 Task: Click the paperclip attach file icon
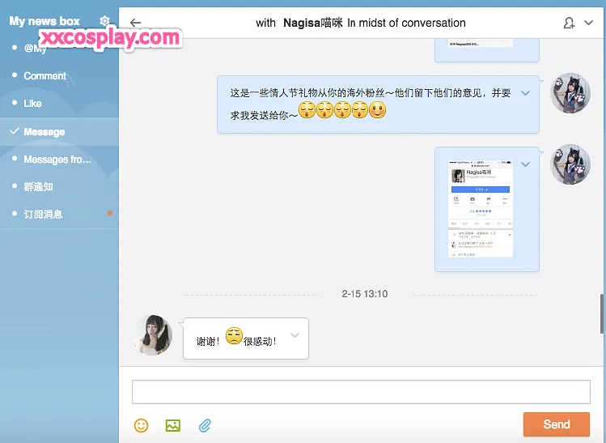[205, 424]
